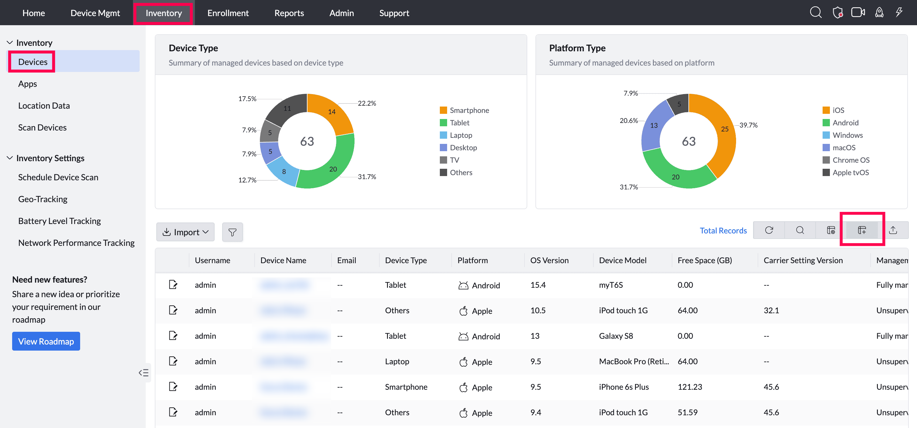Screen dimensions: 917x428
Task: Open the Support tab
Action: coord(394,13)
